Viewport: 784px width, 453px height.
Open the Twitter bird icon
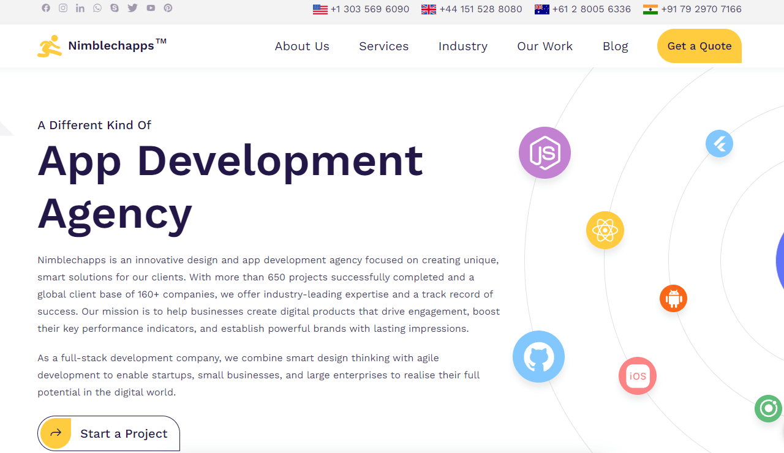[x=133, y=8]
